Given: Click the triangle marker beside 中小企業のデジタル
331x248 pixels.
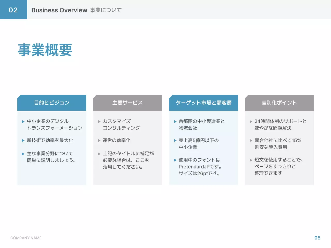Looking at the screenshot, I should point(23,121).
